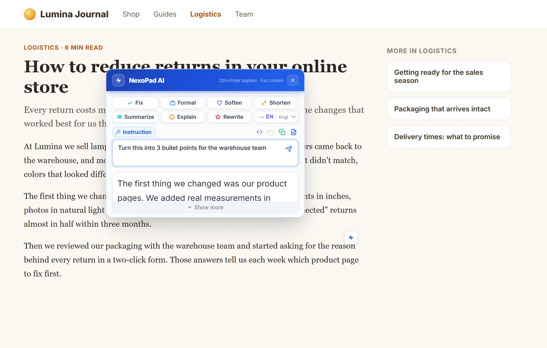Click the NexoPad AI lightning logo

(119, 80)
